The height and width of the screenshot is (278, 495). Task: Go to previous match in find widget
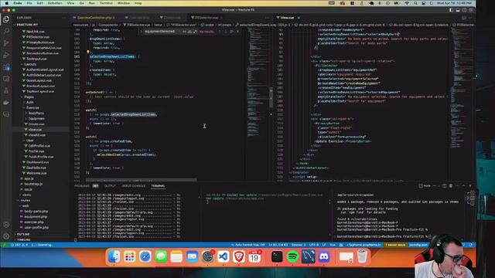(x=220, y=32)
